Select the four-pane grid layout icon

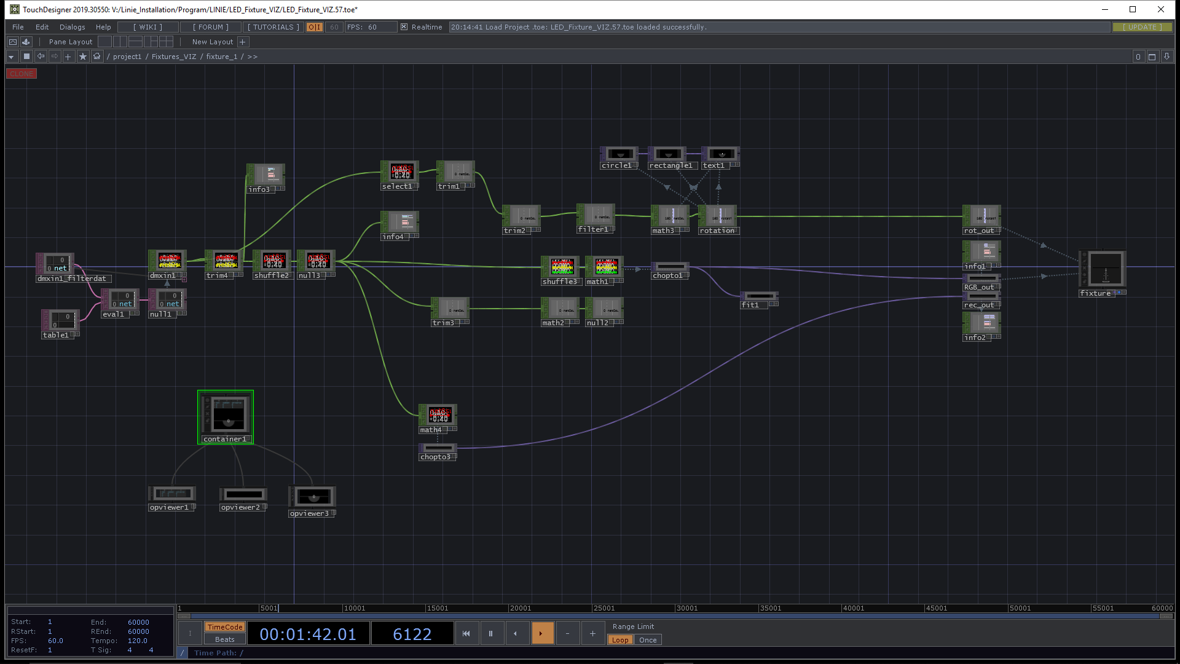(x=166, y=42)
